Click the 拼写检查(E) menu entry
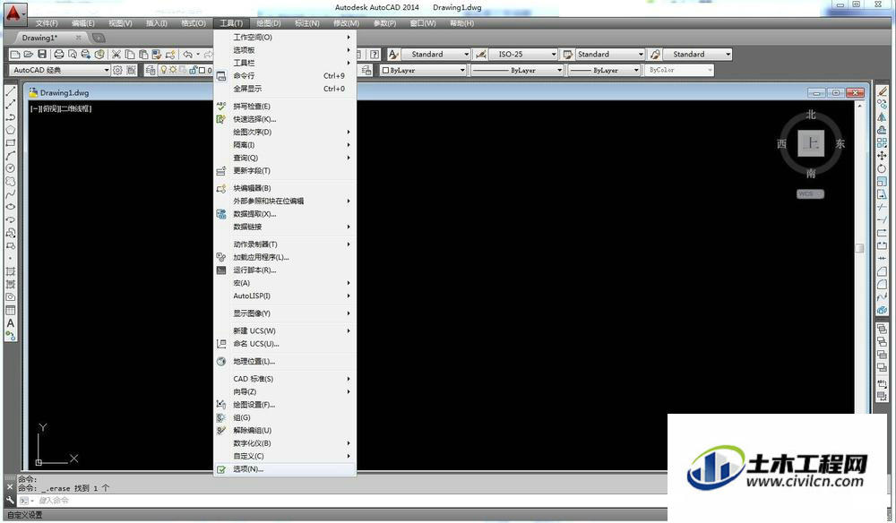 point(285,107)
